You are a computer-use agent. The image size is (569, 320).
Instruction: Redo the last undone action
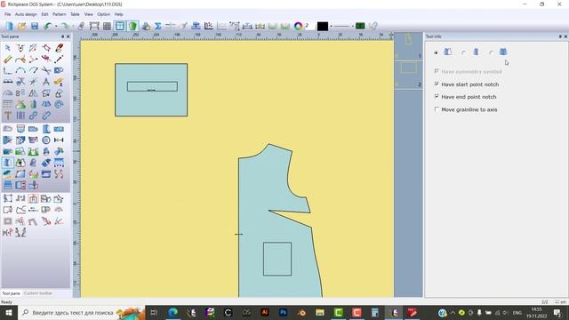[x=65, y=26]
